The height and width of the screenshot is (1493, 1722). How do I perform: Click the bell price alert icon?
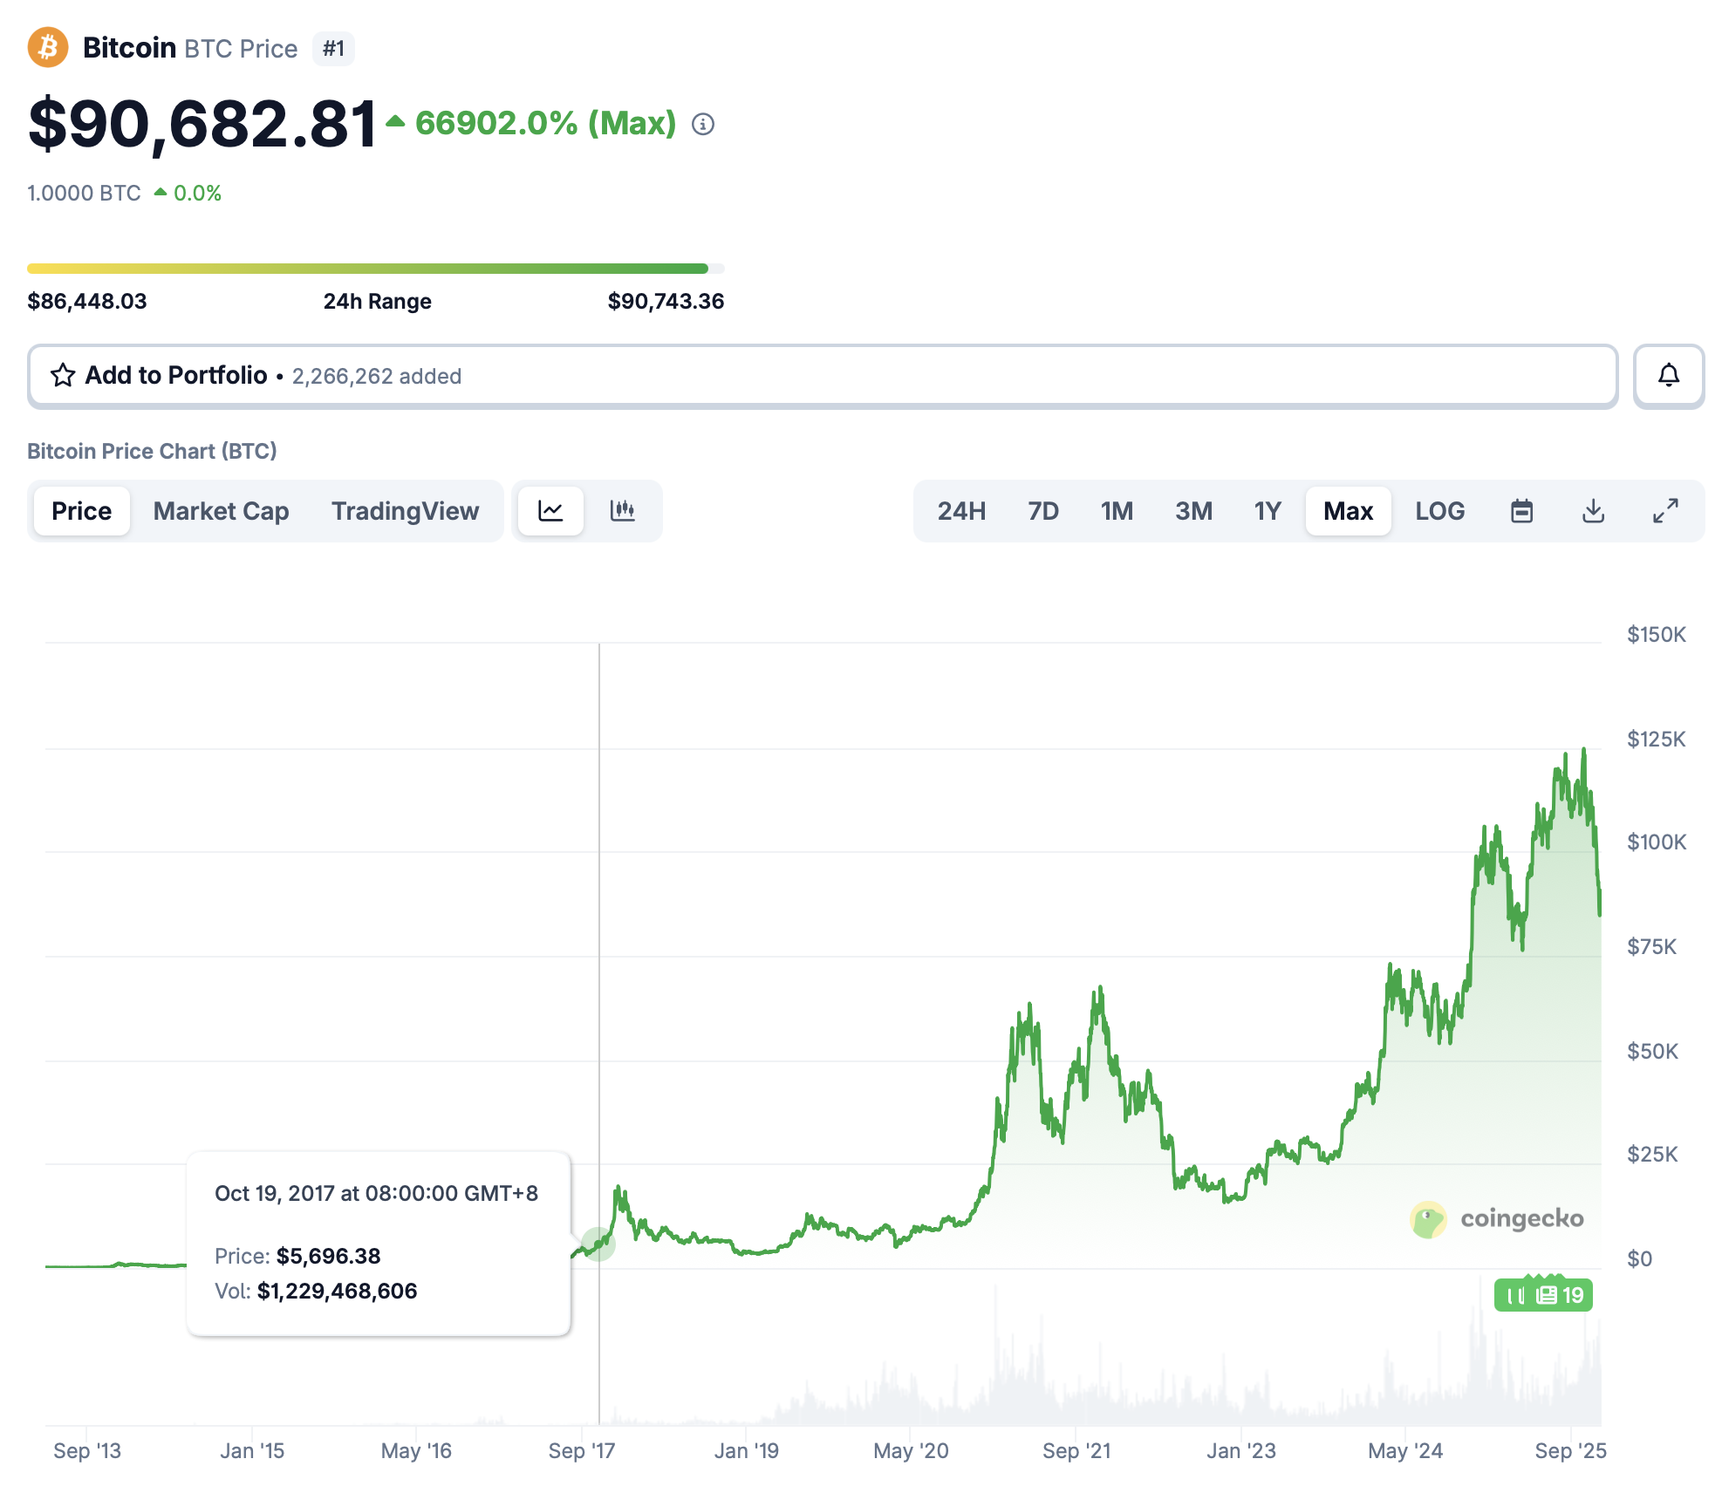click(x=1668, y=376)
